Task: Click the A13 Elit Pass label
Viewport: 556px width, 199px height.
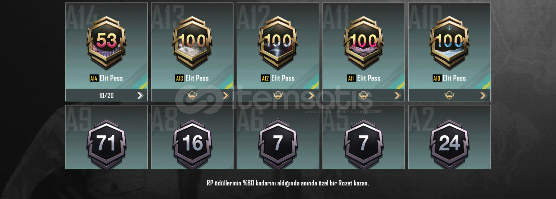Action: pos(192,78)
